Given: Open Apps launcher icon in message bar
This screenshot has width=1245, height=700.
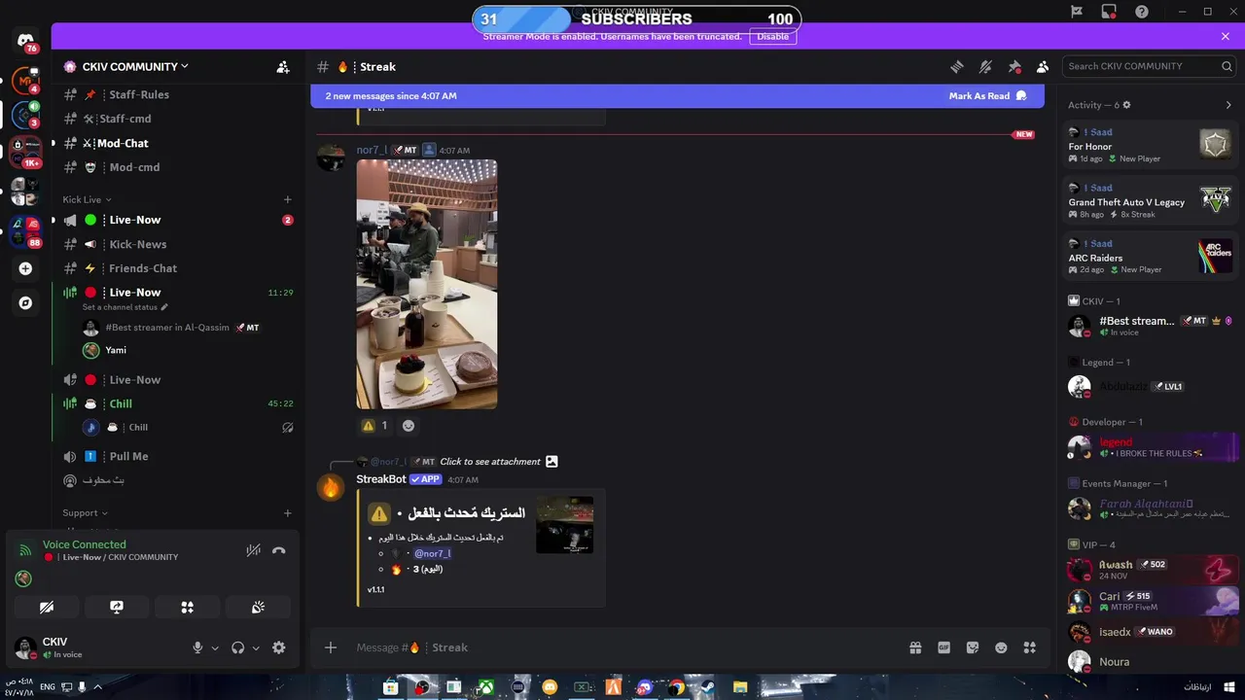Looking at the screenshot, I should tap(1030, 647).
